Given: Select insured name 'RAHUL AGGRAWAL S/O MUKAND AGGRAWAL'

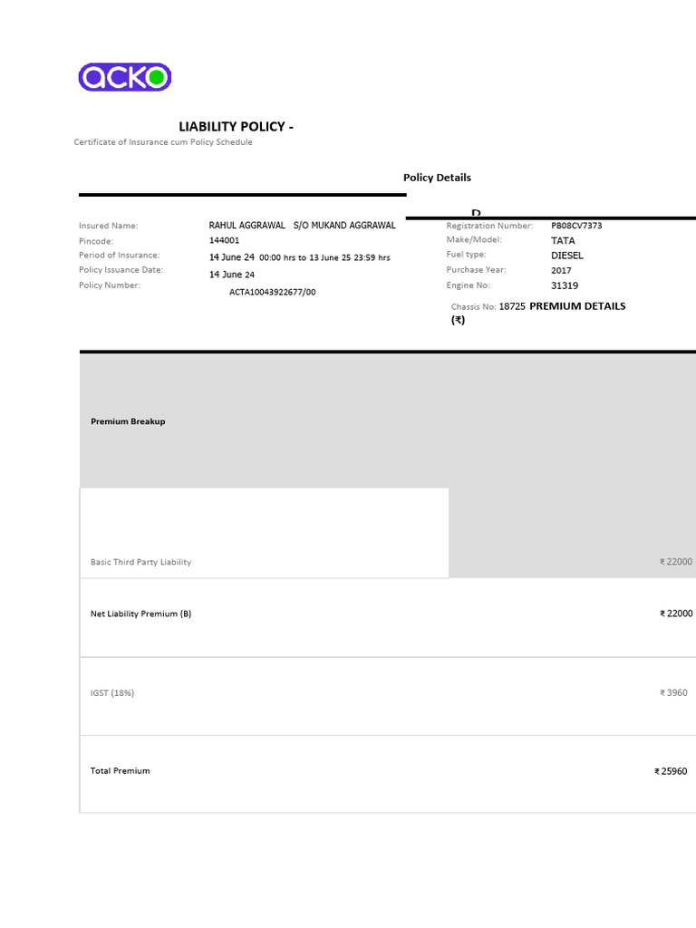Looking at the screenshot, I should [x=303, y=226].
